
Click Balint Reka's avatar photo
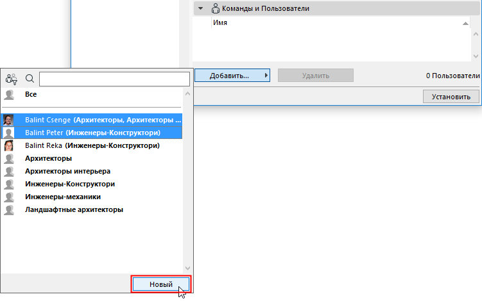[8, 145]
